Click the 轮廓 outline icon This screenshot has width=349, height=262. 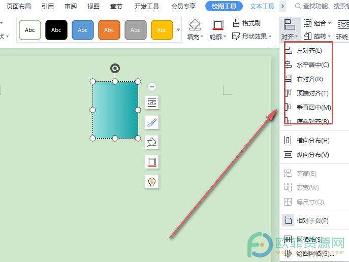pos(218,25)
